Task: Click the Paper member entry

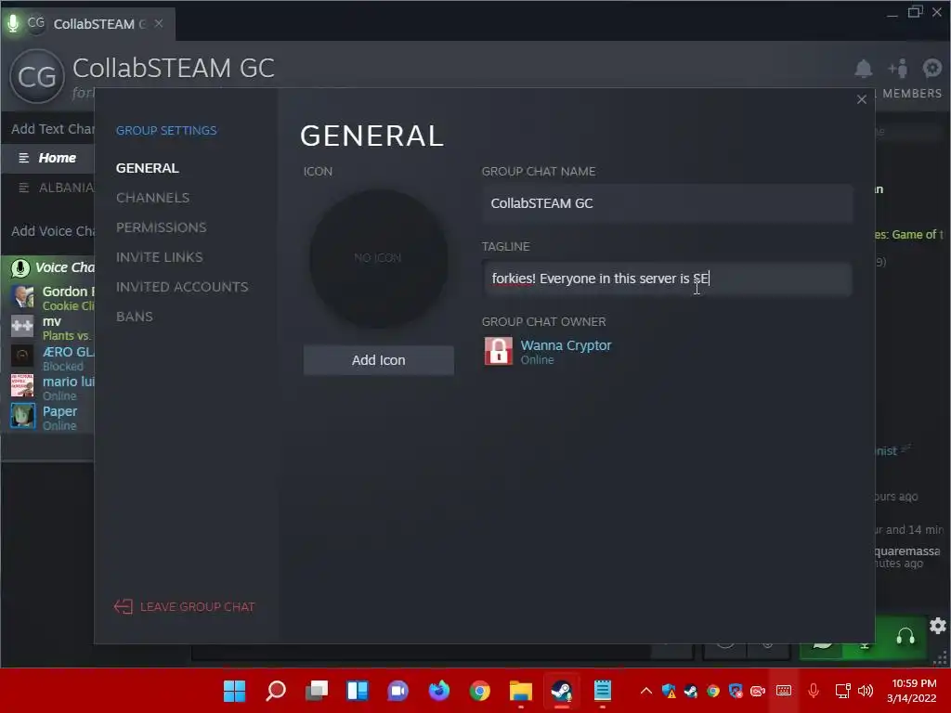Action: (x=52, y=417)
